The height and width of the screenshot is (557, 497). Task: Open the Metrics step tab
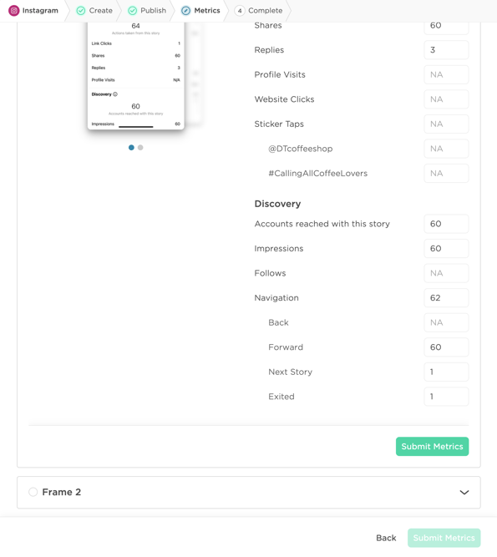pos(200,11)
